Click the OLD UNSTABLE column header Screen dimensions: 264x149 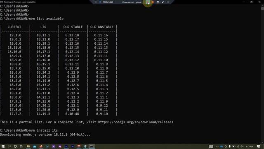pyautogui.click(x=102, y=27)
